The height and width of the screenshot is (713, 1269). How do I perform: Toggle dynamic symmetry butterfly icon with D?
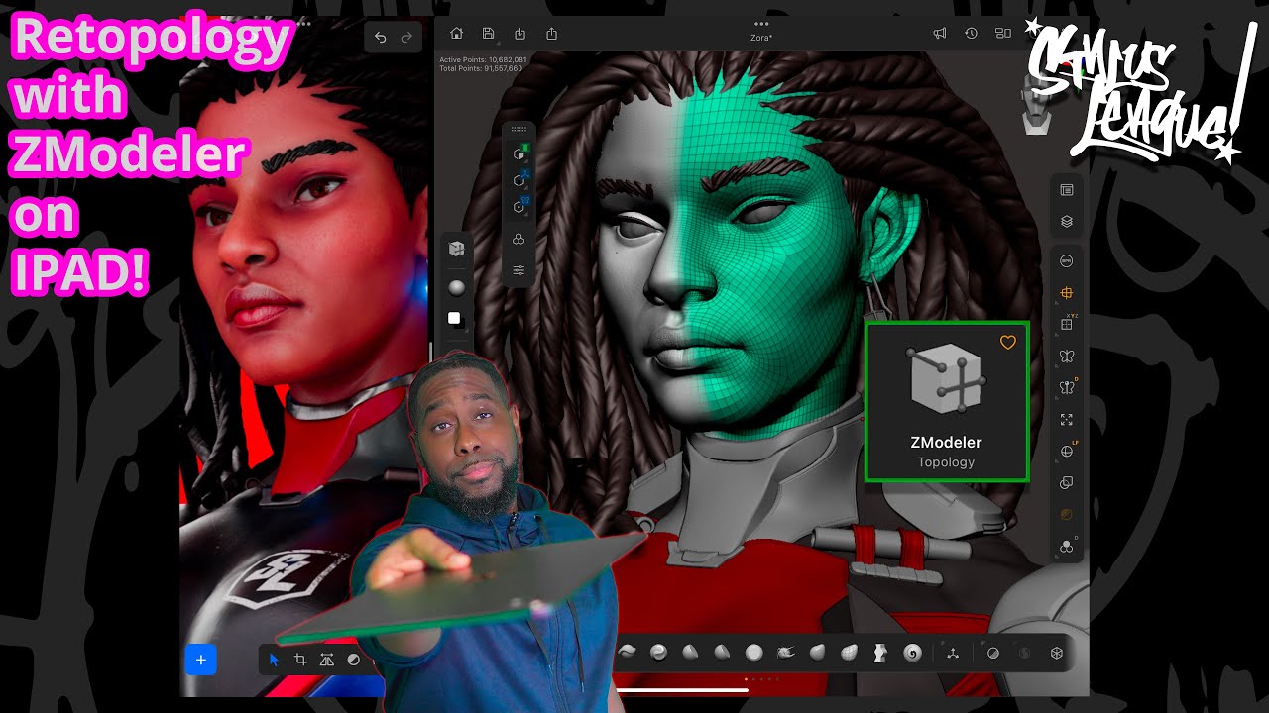pyautogui.click(x=1067, y=388)
